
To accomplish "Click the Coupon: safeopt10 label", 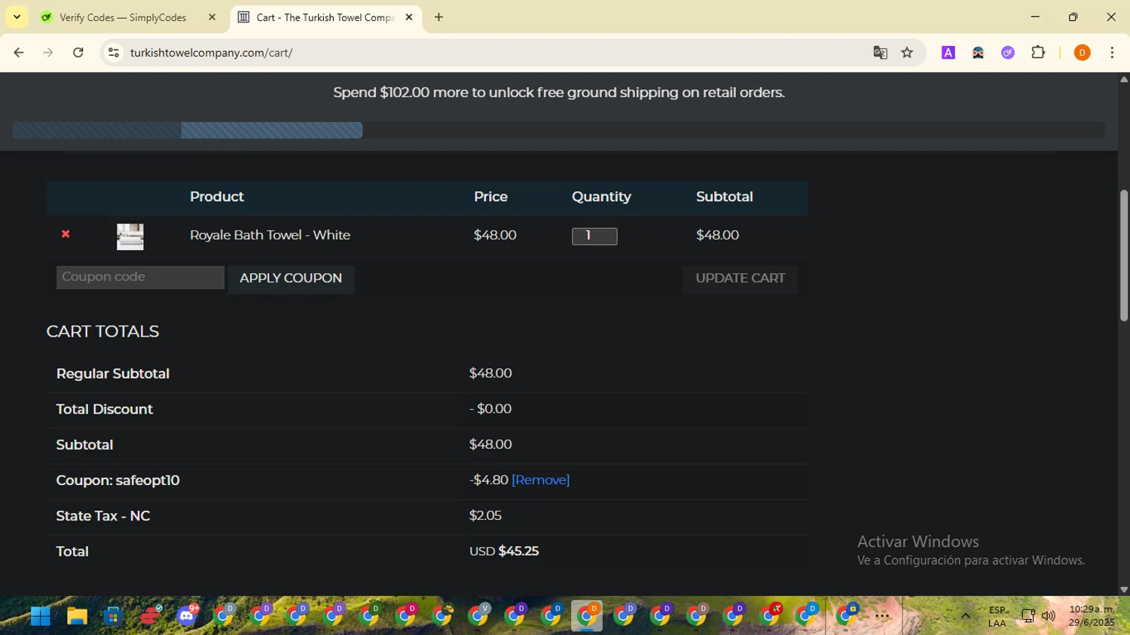I will (x=118, y=481).
